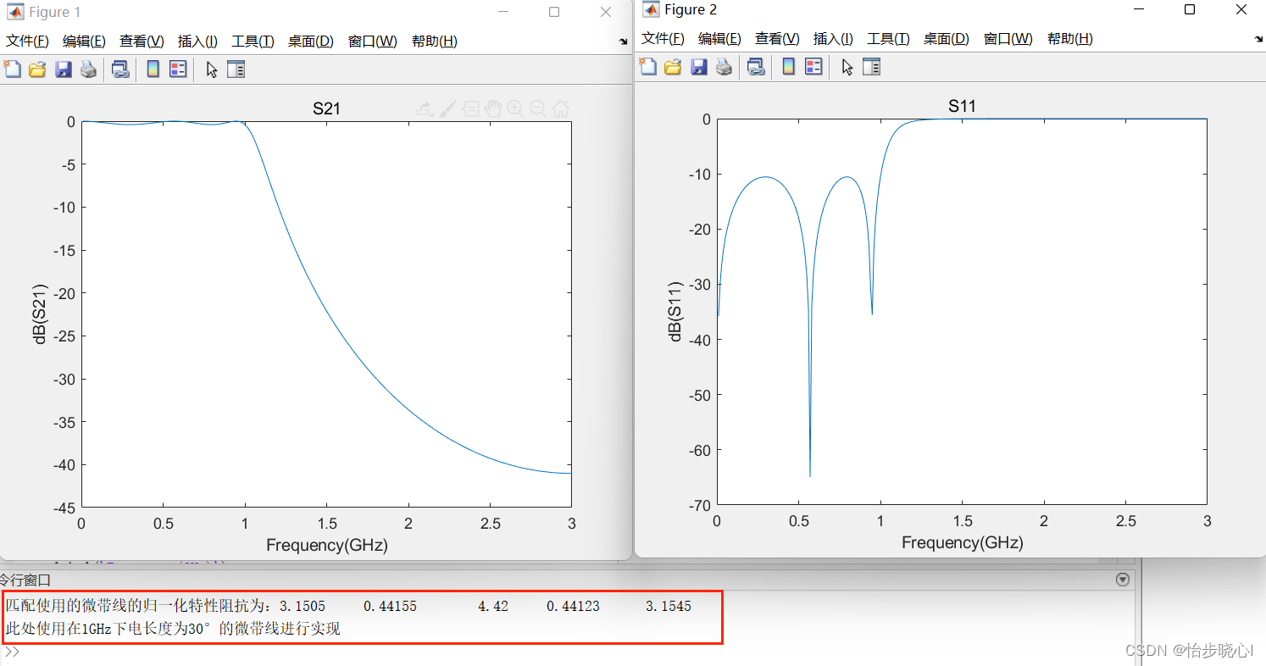Expand command window actions dropdown arrow
1266x666 pixels.
pos(1123,580)
